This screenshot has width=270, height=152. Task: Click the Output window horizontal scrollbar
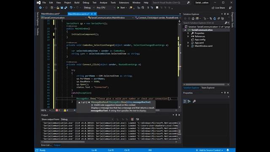click(109, 142)
